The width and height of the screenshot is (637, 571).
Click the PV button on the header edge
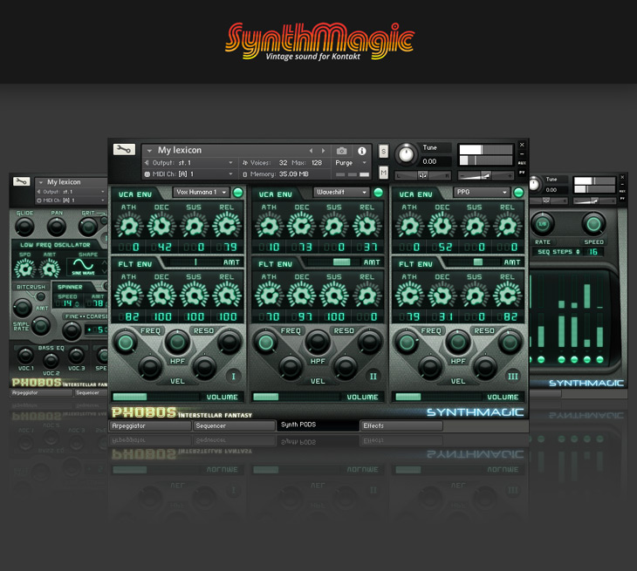click(x=522, y=173)
